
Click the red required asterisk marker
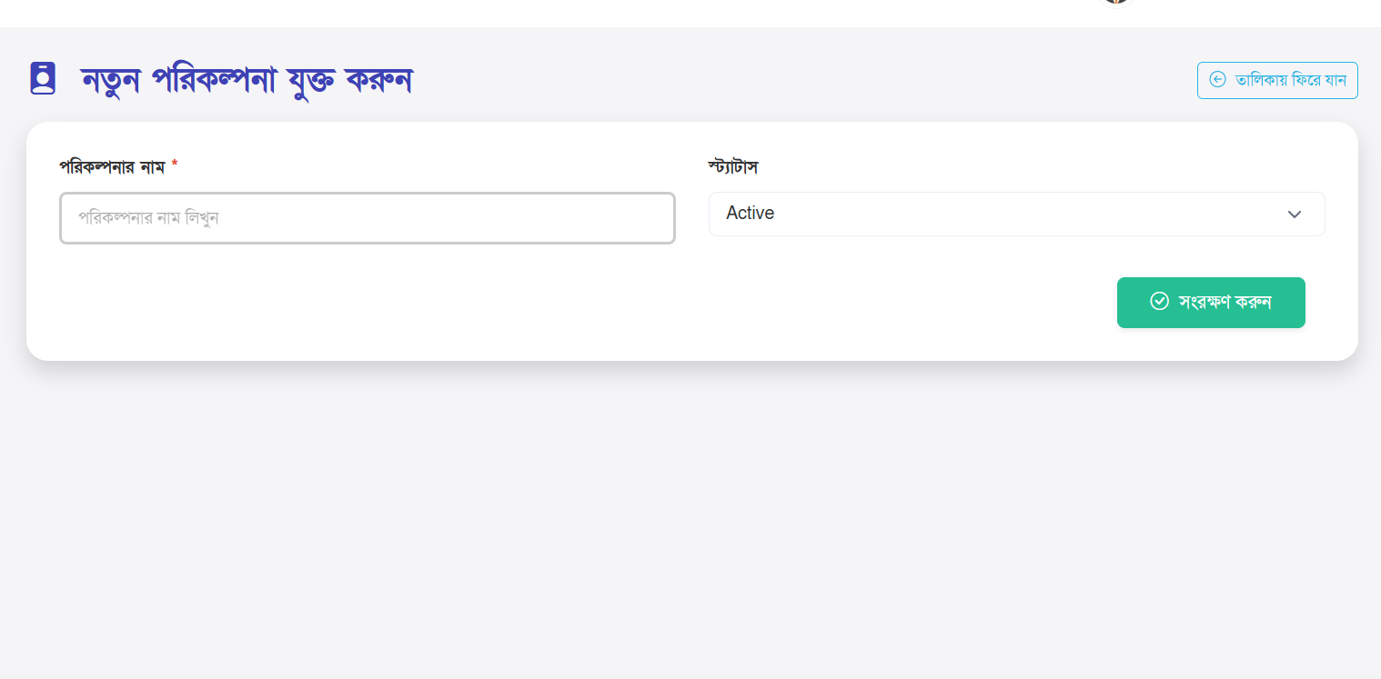(175, 165)
